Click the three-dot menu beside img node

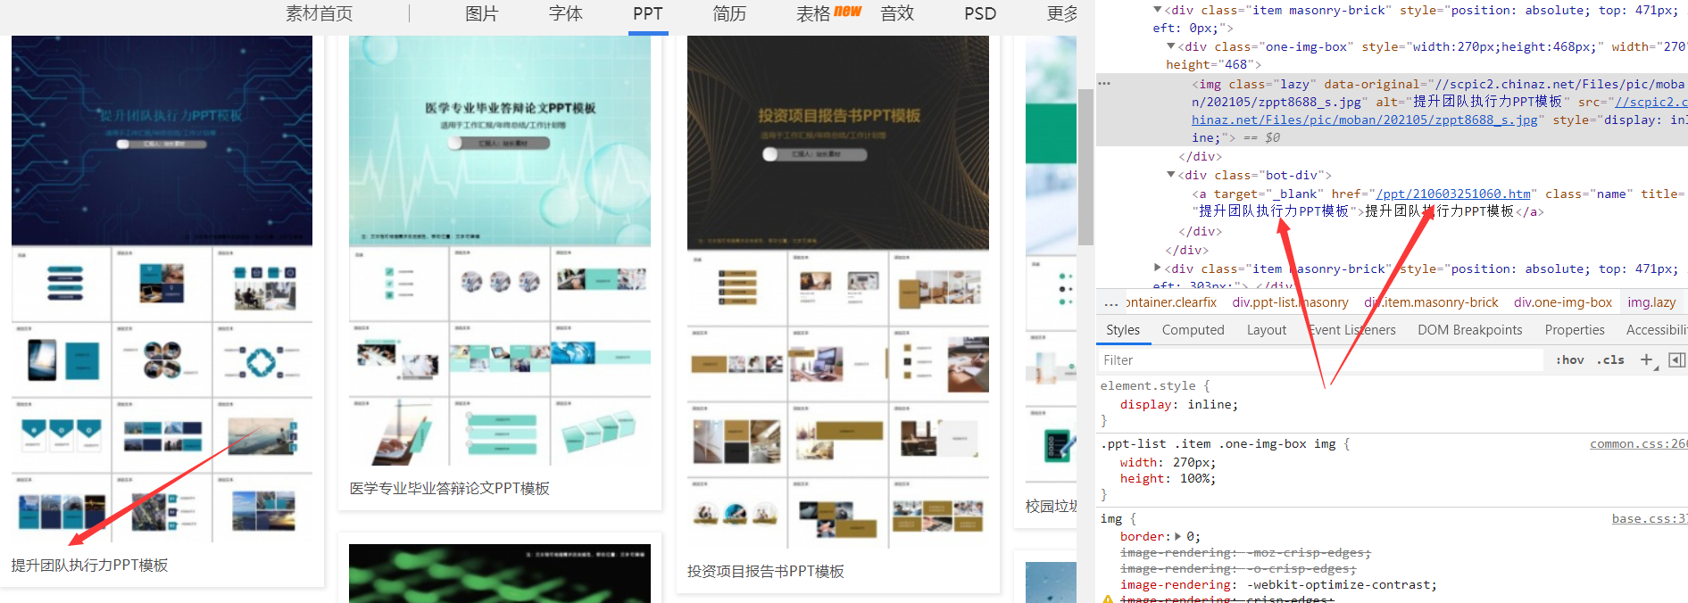coord(1105,83)
